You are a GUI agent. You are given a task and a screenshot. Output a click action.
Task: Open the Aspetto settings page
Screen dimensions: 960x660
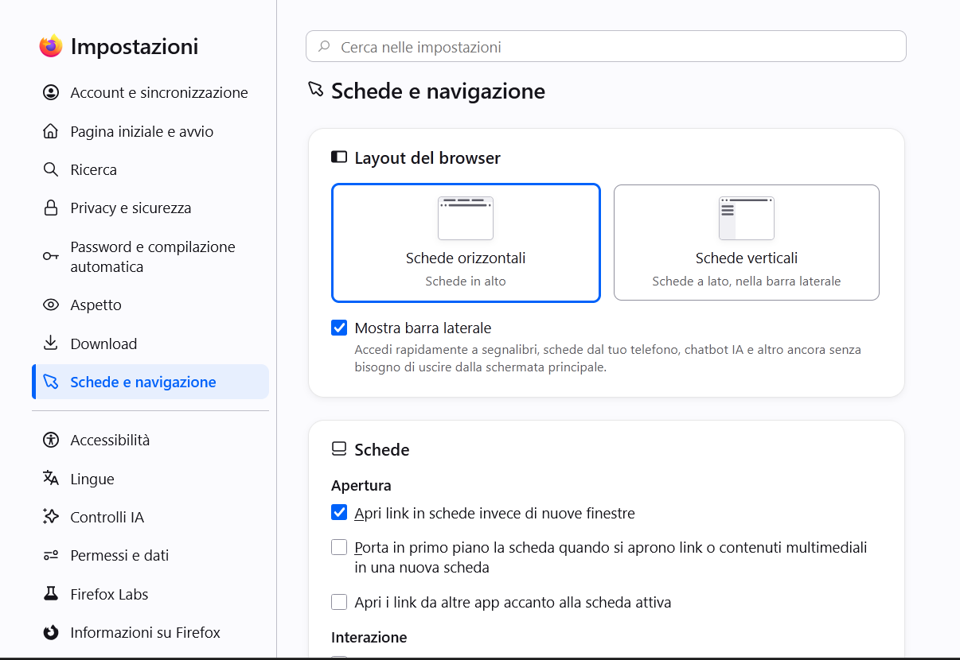coord(150,305)
